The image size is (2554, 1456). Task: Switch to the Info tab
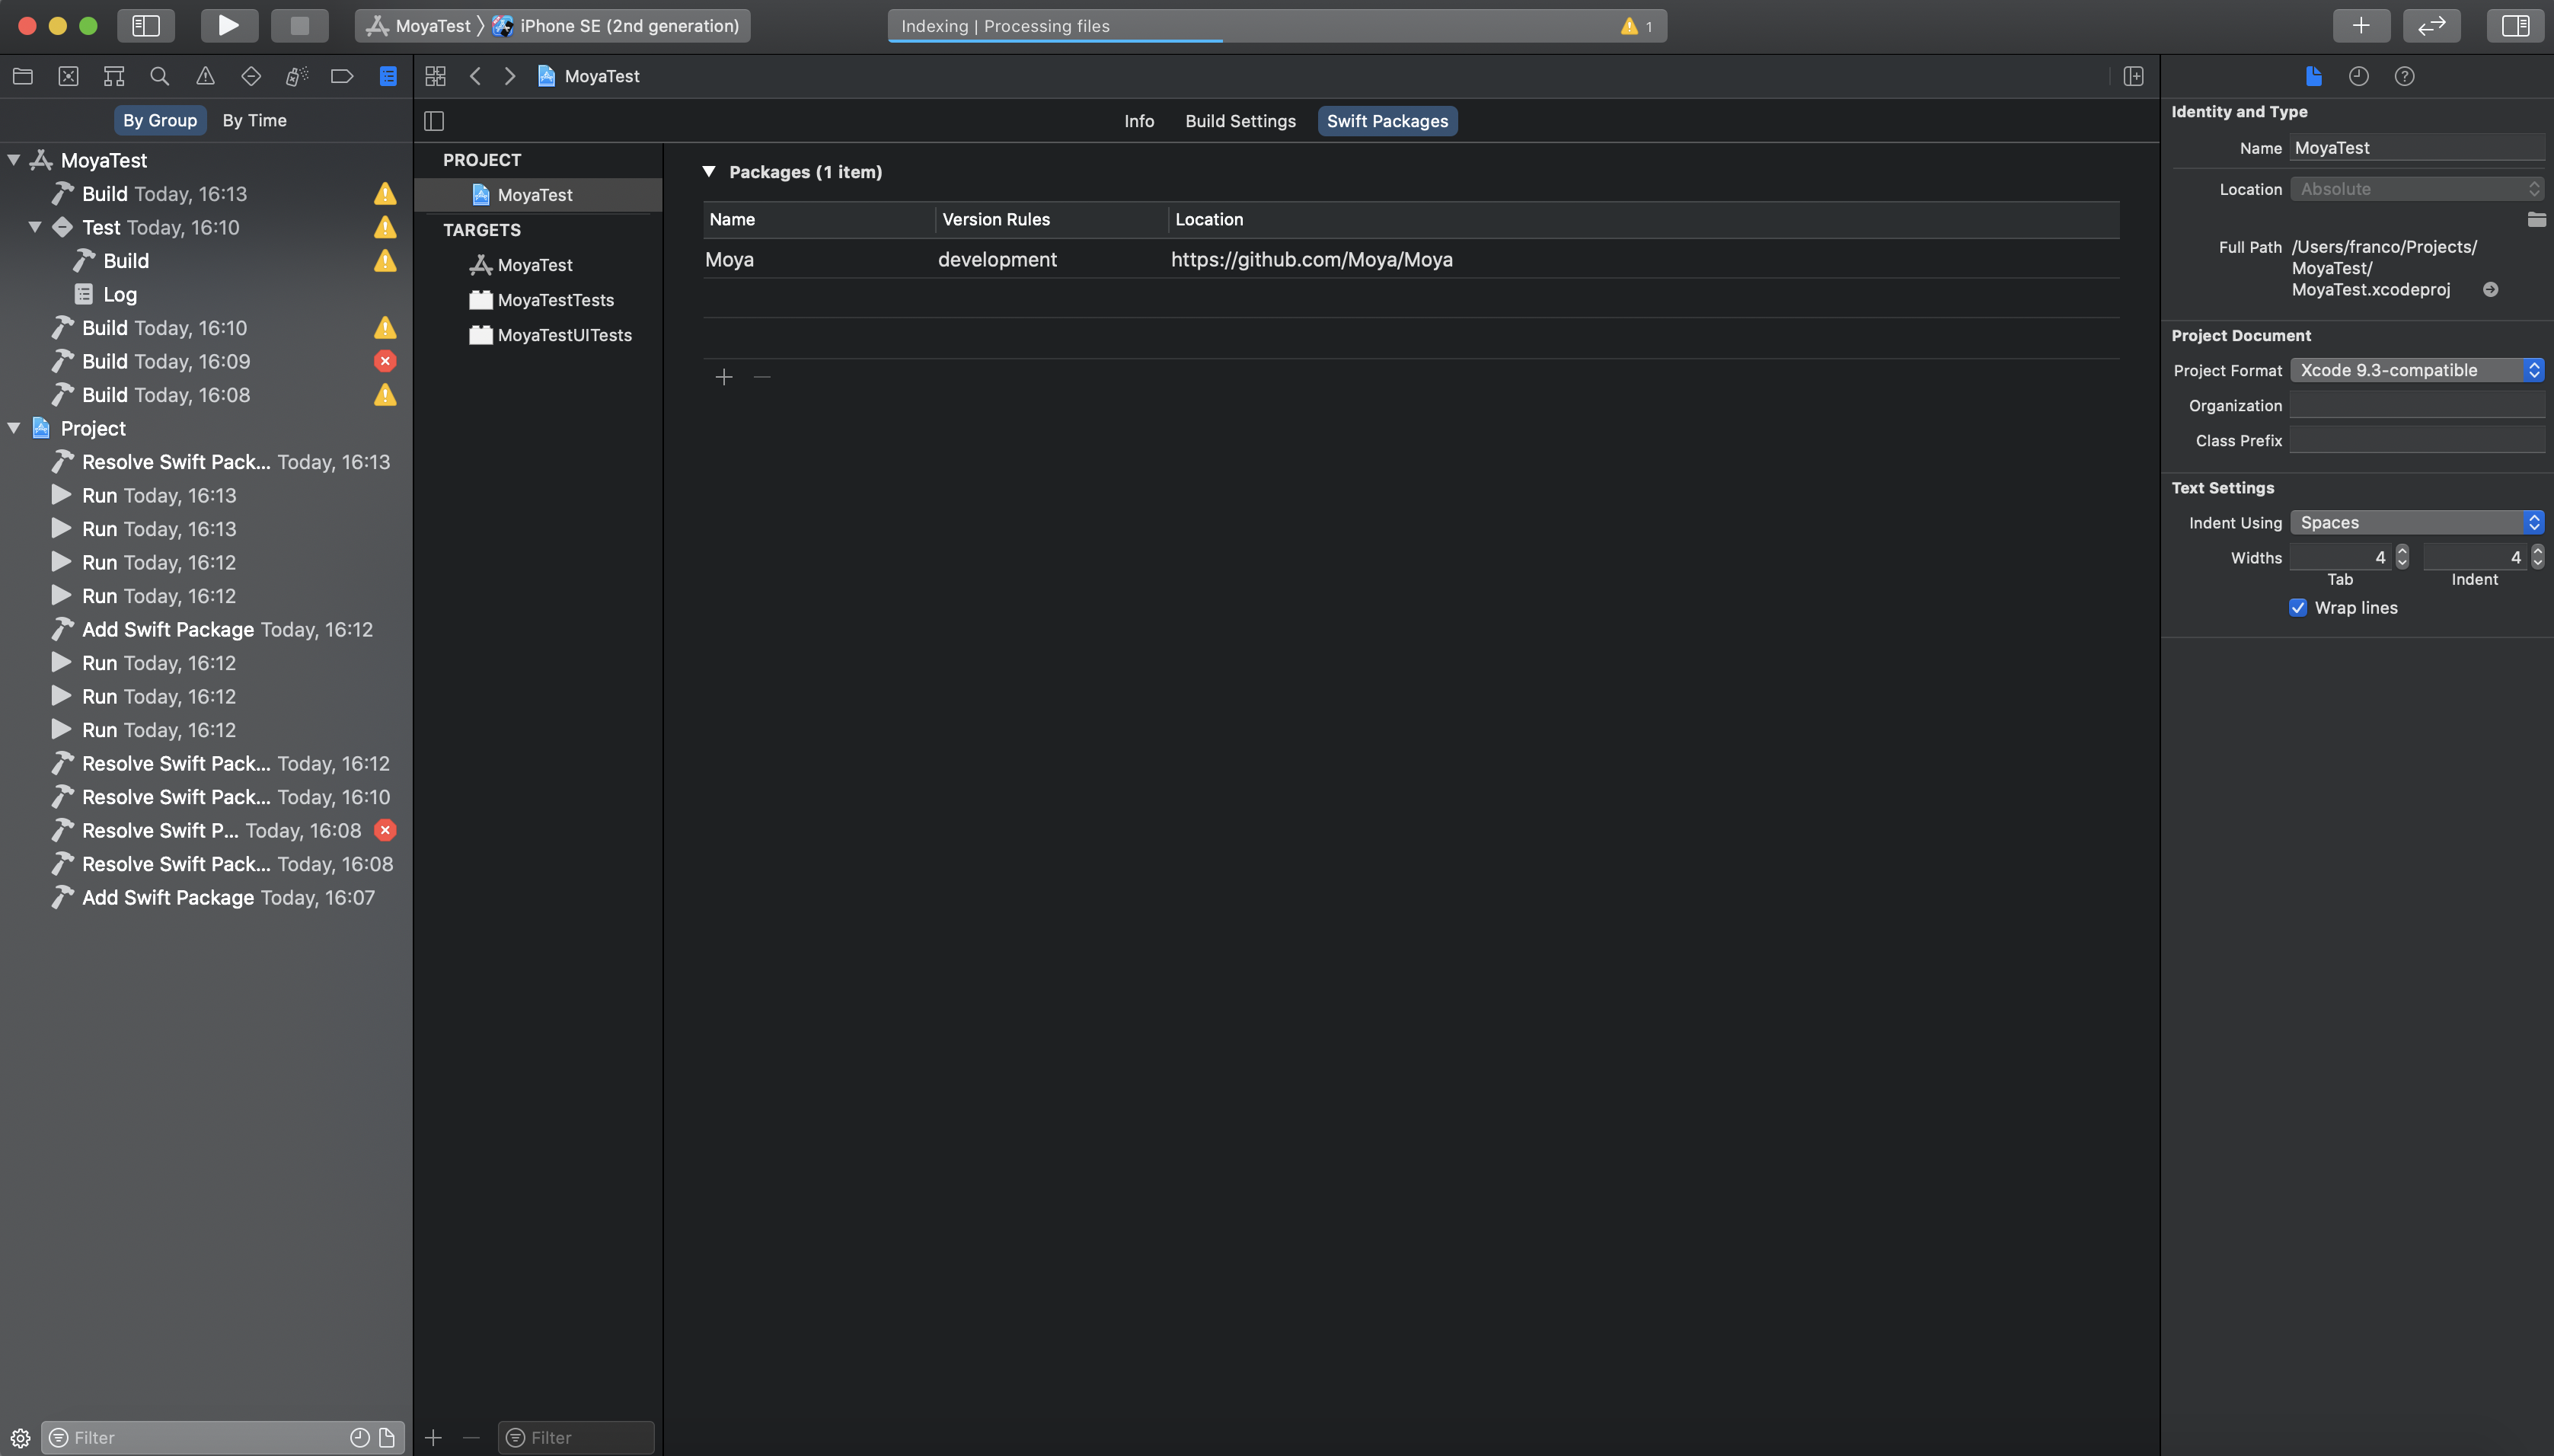pos(1138,121)
